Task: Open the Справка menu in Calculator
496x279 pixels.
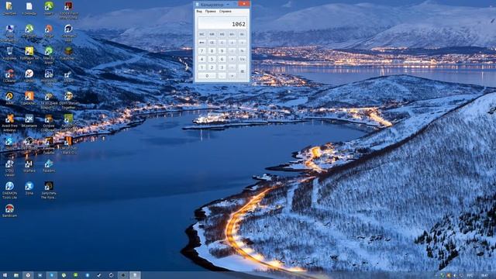Action: pos(226,12)
